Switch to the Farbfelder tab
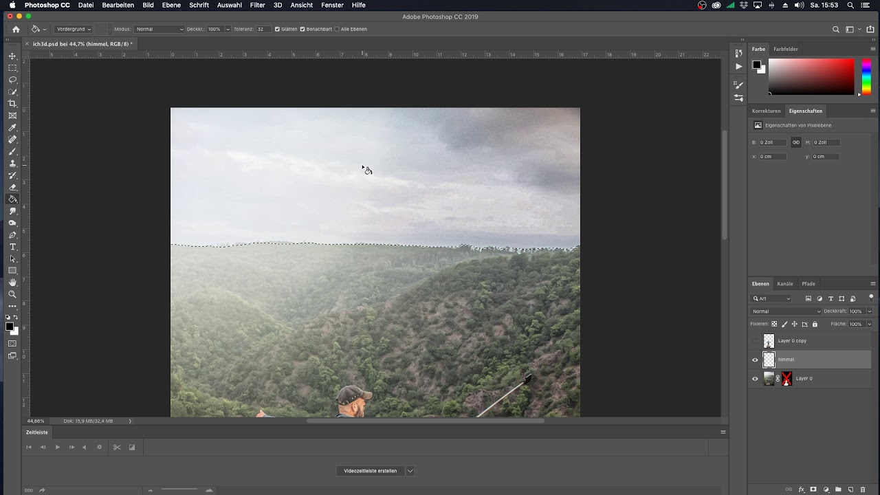880x495 pixels. pyautogui.click(x=786, y=49)
